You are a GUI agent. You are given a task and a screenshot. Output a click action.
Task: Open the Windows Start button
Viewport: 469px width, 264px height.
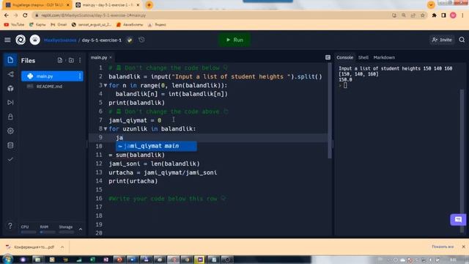click(7, 259)
